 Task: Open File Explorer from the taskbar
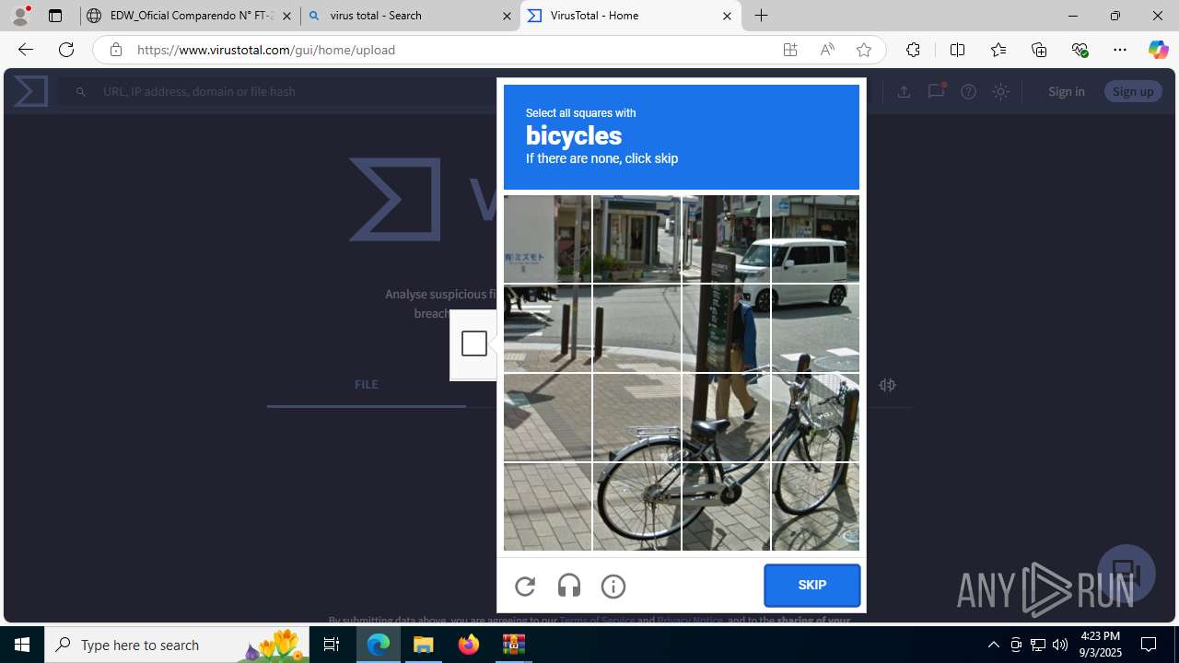pyautogui.click(x=424, y=645)
